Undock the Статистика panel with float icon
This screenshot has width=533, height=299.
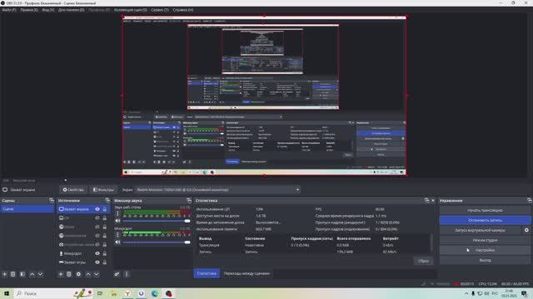point(426,200)
